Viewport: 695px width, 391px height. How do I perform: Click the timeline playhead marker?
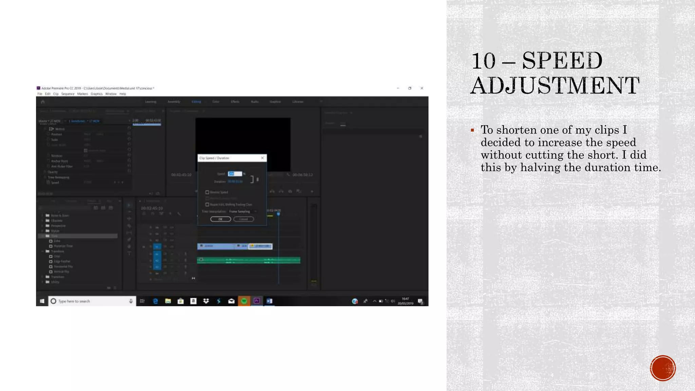point(279,214)
